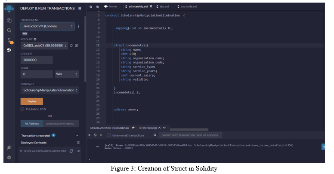Open the Solidity compiler sidebar icon
334x174 pixels.
[x=9, y=40]
